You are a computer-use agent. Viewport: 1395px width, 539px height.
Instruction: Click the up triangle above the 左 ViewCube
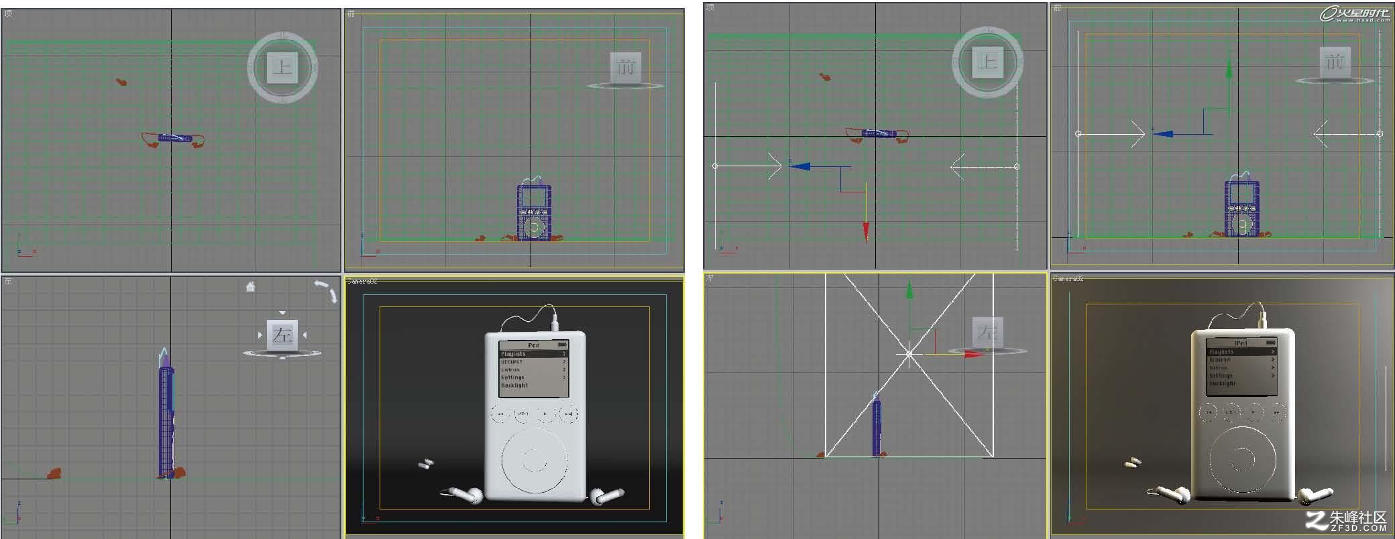[x=282, y=313]
